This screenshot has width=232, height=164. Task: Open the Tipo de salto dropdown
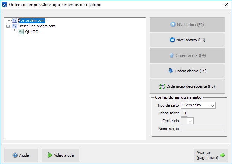point(198,105)
